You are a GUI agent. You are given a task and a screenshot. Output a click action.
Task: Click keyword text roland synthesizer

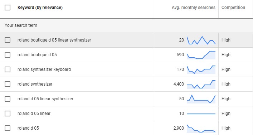[x=35, y=84]
